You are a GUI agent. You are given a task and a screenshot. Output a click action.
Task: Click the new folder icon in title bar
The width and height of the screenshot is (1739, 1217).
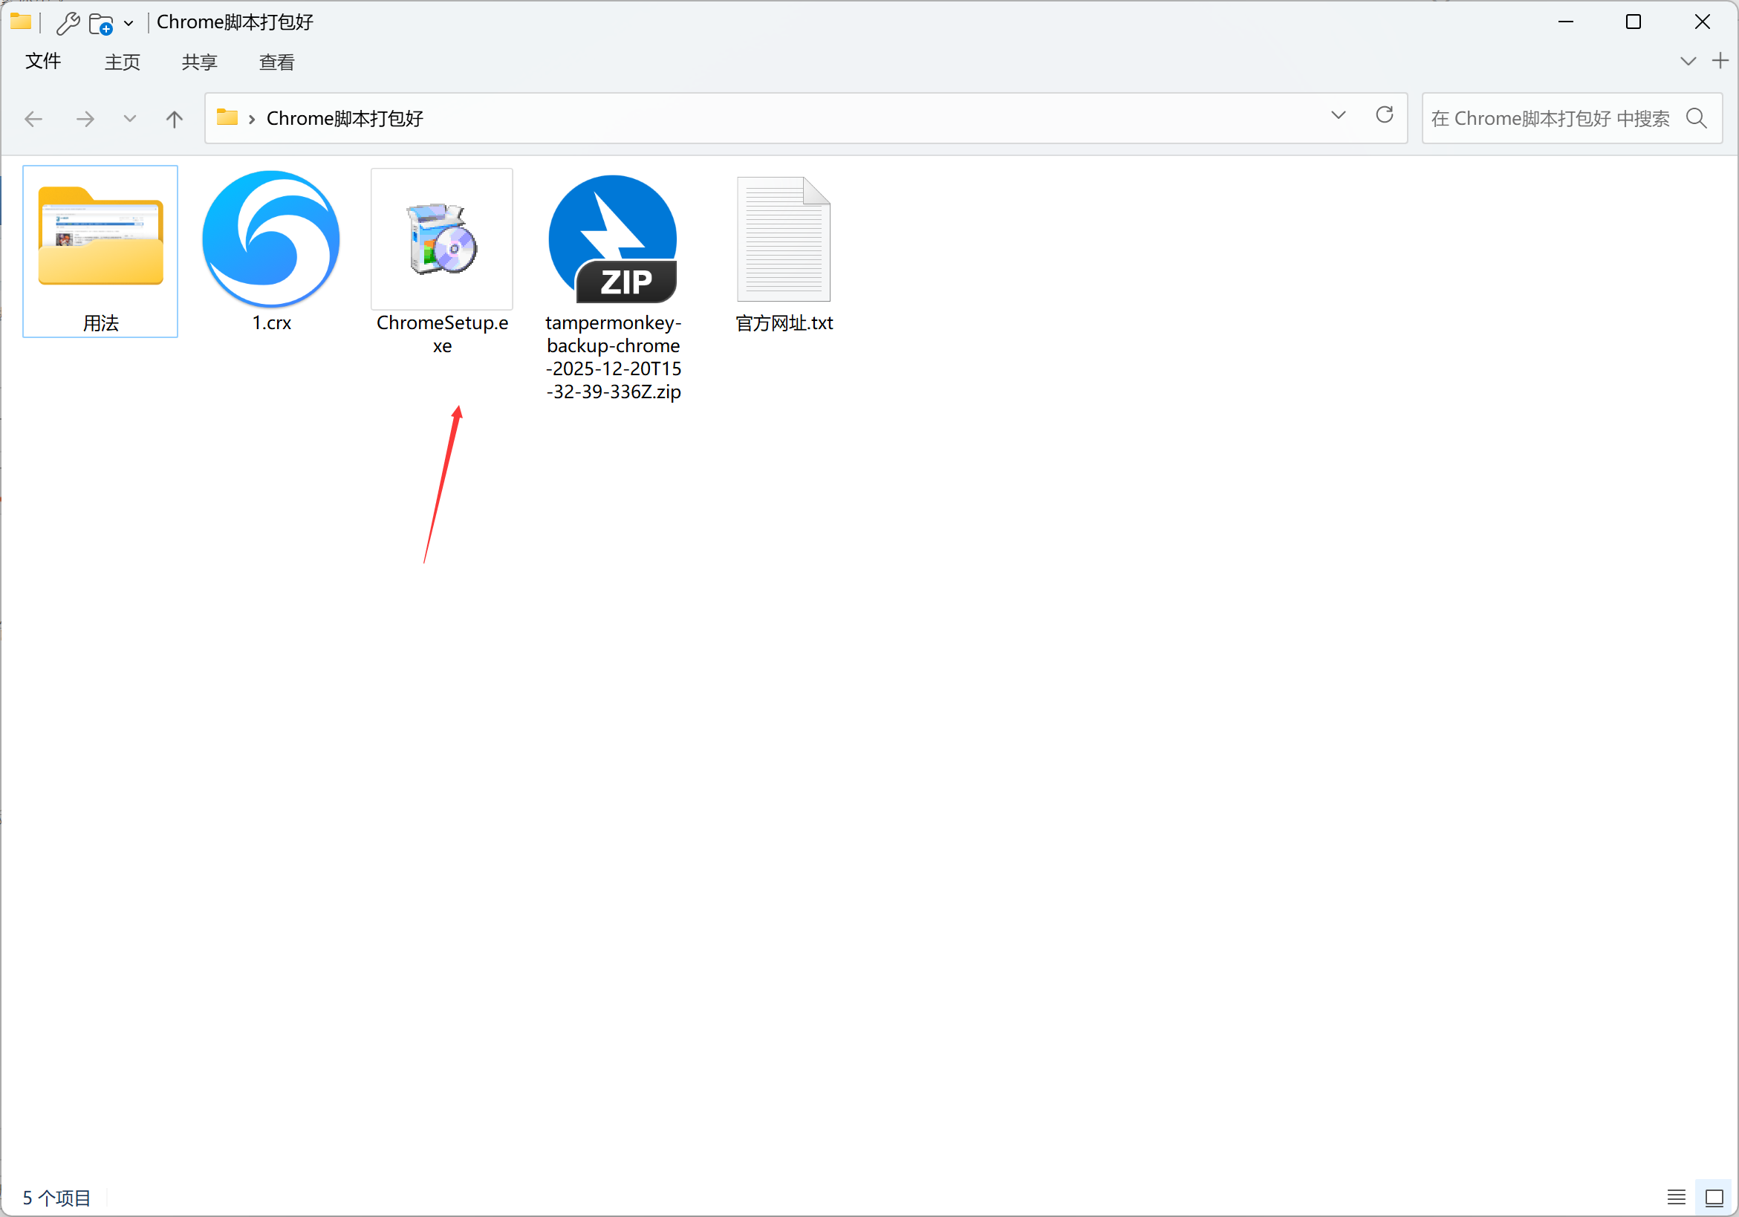(100, 23)
